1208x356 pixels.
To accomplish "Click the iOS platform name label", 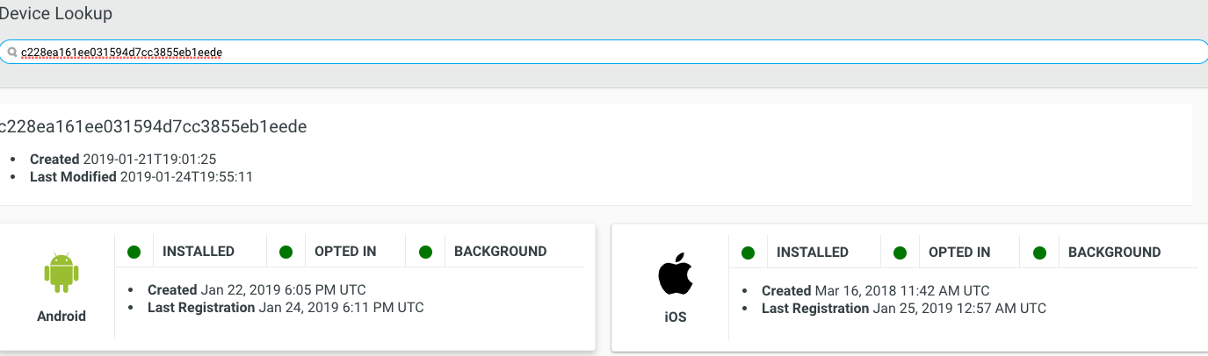I will [x=676, y=317].
